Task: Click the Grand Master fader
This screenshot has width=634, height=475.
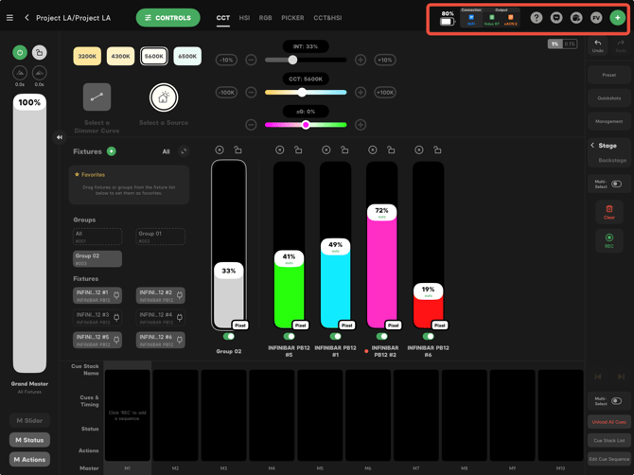Action: point(29,234)
